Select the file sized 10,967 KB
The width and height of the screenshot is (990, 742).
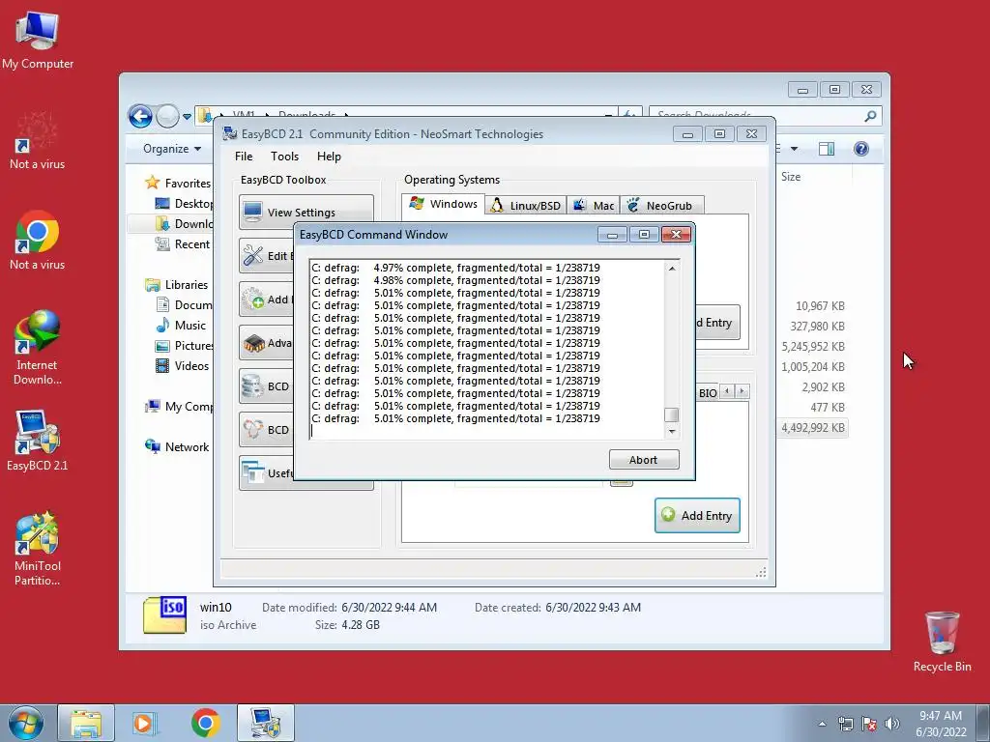pos(820,306)
